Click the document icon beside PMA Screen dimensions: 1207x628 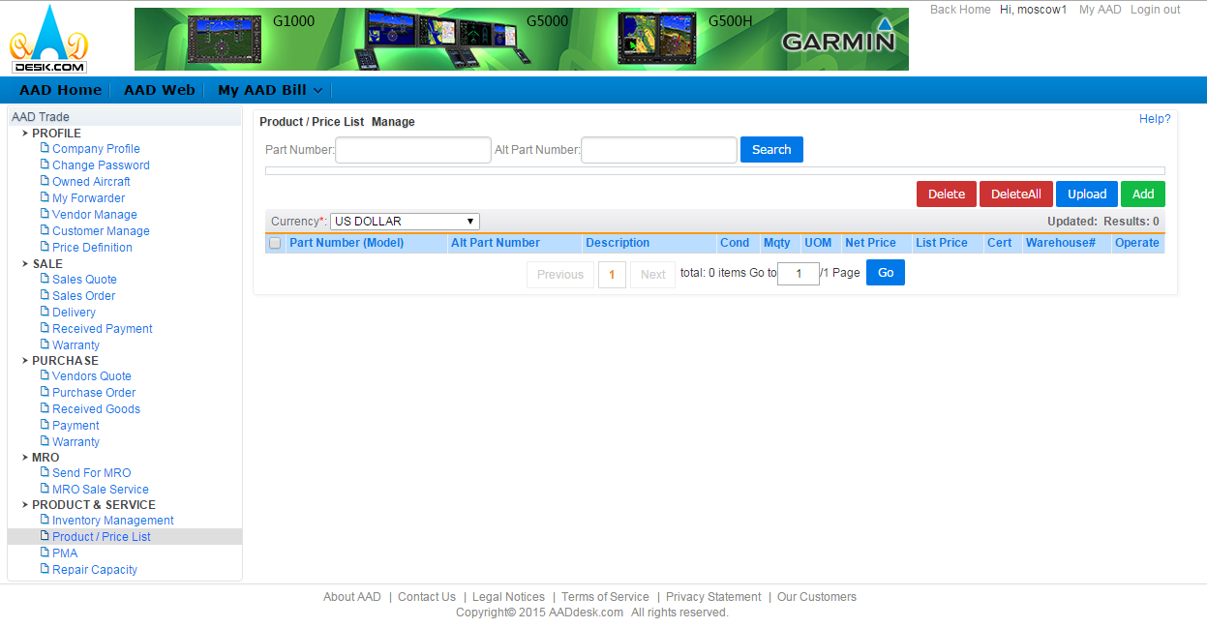[x=45, y=553]
